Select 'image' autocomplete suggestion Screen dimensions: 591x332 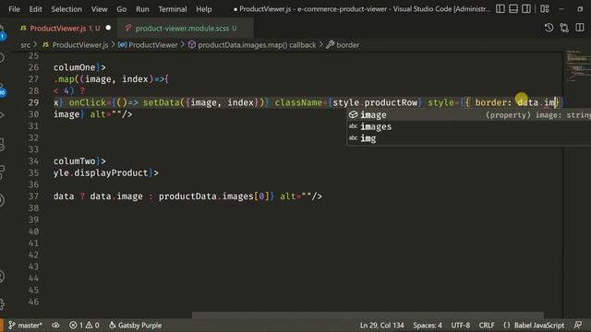(469, 114)
